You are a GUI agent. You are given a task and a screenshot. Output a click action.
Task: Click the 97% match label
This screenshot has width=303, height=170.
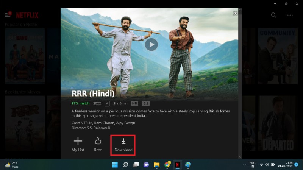click(81, 103)
